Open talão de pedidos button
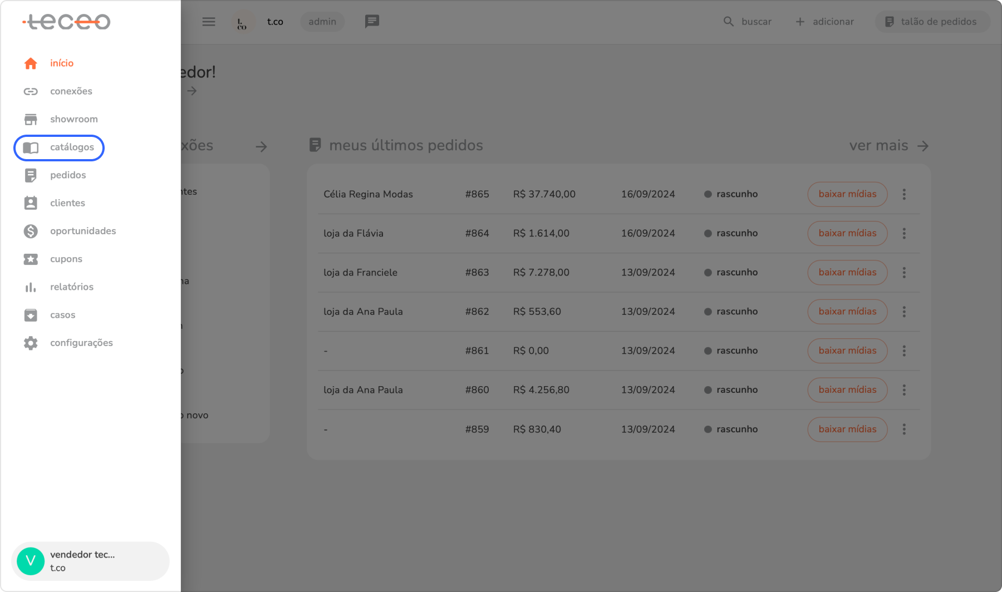This screenshot has width=1002, height=592. point(932,22)
